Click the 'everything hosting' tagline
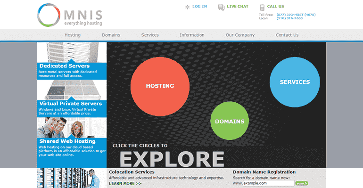The width and height of the screenshot is (363, 188). click(x=83, y=23)
